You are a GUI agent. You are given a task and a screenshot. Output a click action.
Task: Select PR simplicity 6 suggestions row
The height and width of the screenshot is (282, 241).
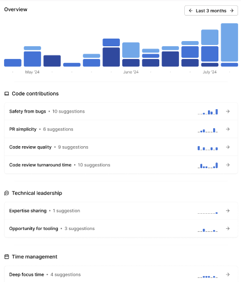[x=121, y=129]
